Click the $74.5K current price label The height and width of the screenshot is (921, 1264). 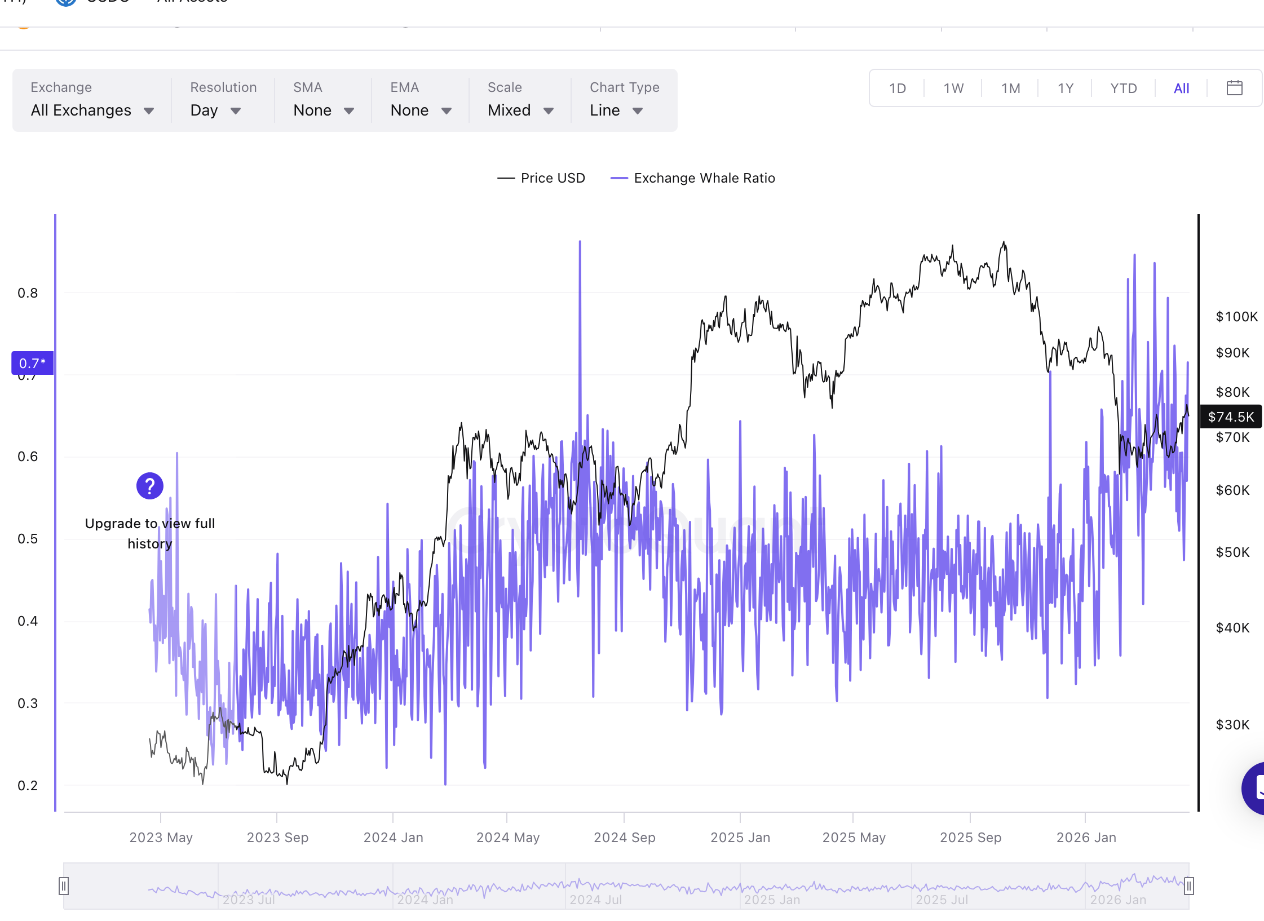[1231, 417]
